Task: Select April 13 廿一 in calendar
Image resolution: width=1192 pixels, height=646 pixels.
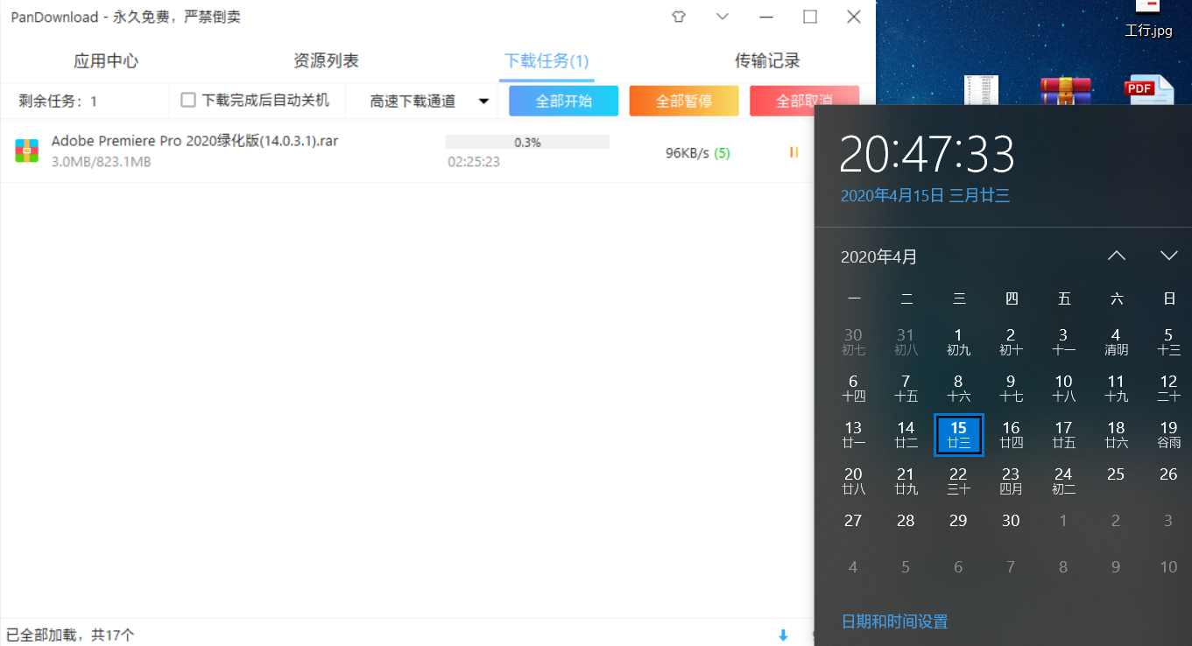Action: coord(853,435)
